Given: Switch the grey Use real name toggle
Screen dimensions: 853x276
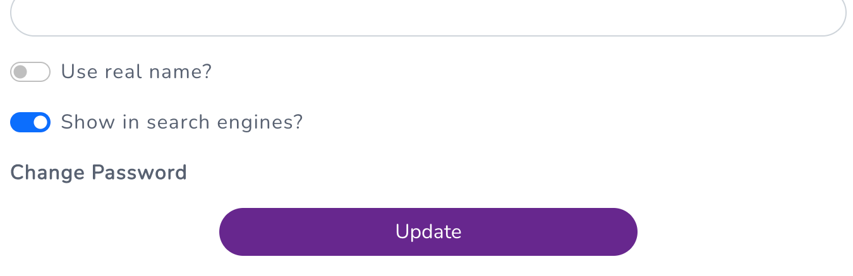Looking at the screenshot, I should (x=30, y=72).
